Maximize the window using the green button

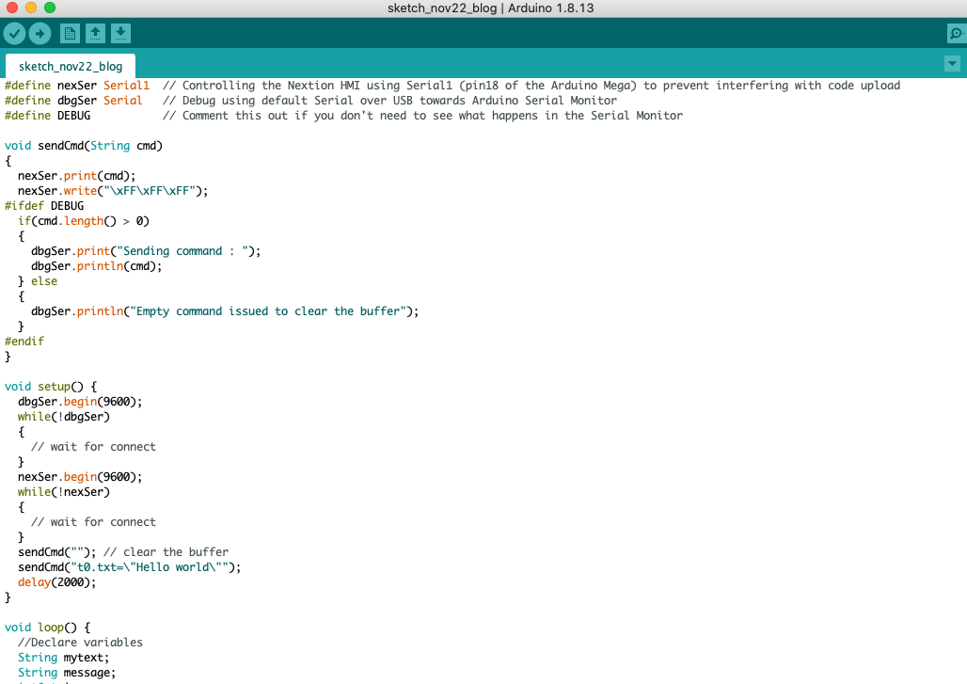pyautogui.click(x=50, y=8)
